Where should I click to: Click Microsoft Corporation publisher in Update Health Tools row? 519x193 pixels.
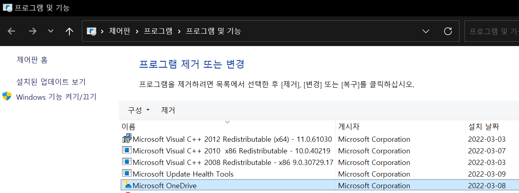(x=374, y=174)
